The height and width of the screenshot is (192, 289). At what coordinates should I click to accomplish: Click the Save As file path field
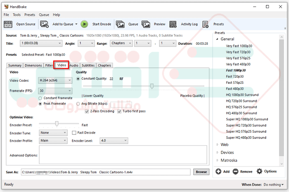[x=106, y=172]
